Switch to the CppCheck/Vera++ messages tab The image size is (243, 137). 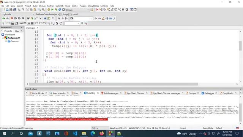(166, 93)
